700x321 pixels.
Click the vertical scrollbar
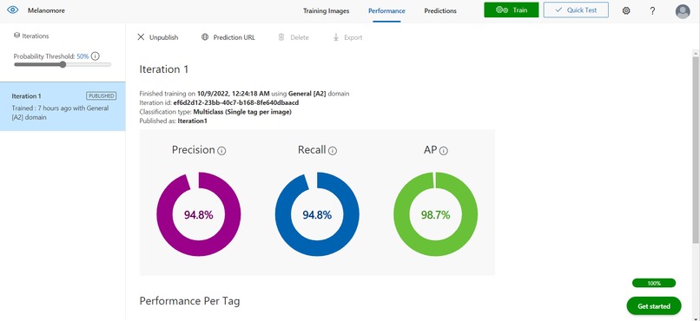pos(696,149)
